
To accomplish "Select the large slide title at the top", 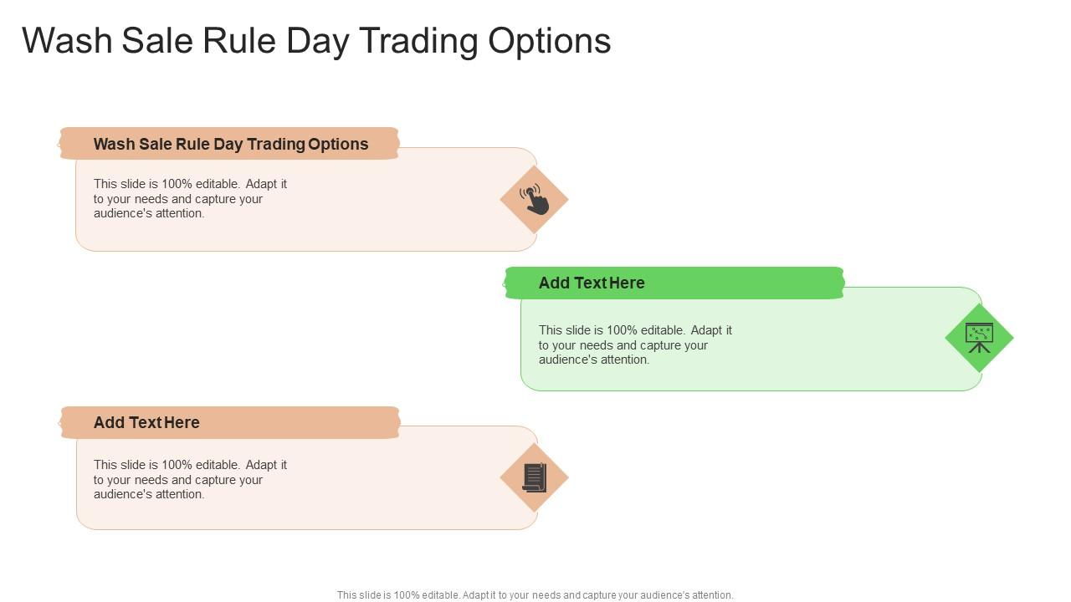I will tap(316, 41).
